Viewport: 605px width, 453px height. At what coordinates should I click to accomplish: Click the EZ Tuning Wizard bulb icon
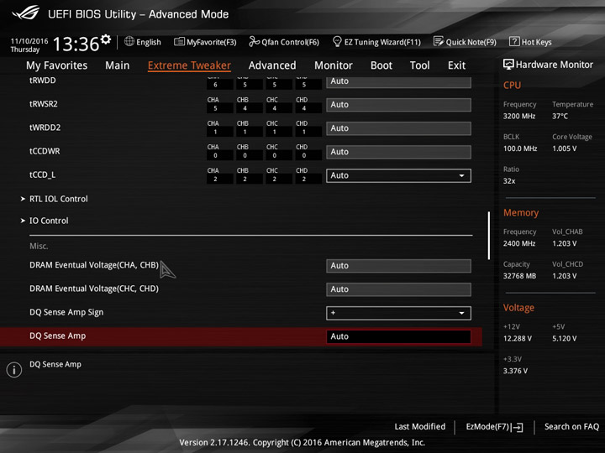coord(337,41)
